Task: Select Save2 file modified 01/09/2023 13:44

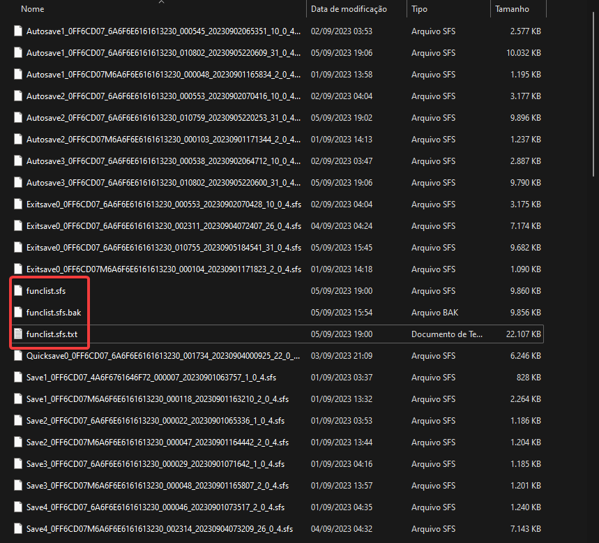Action: [157, 442]
